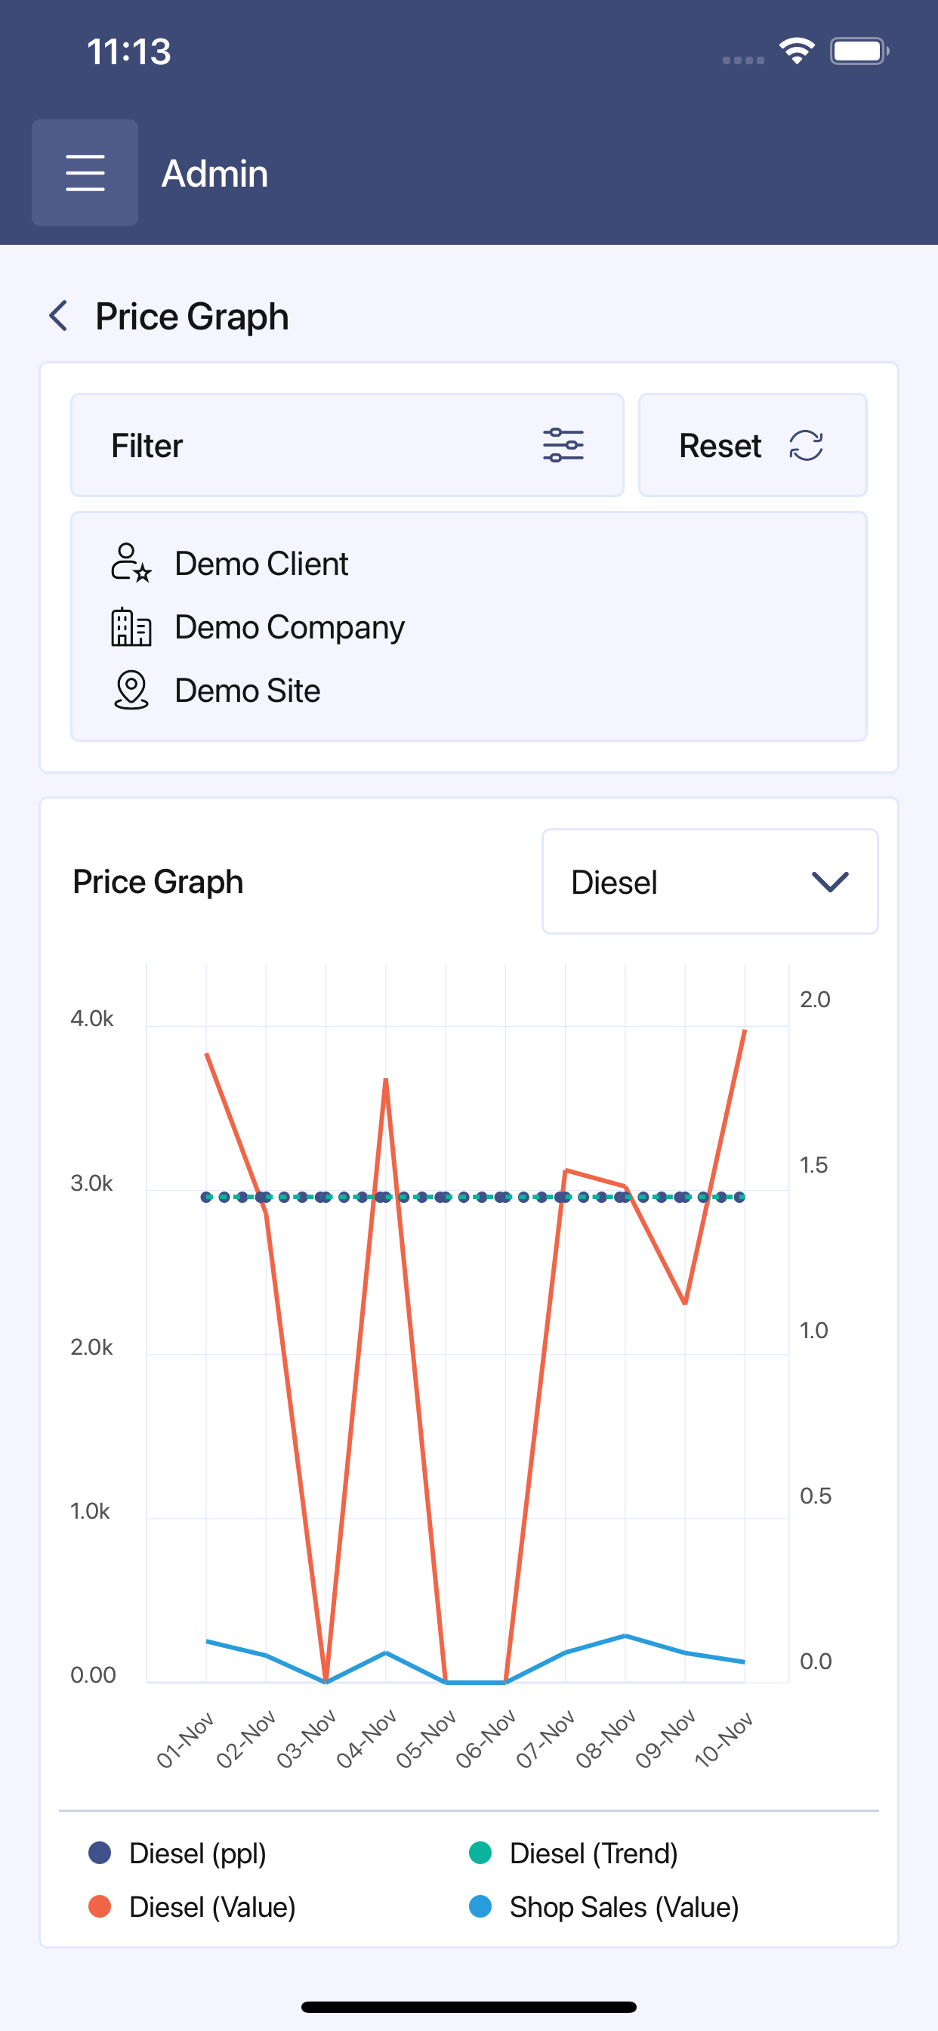Tap the battery status icon
Screen dimensions: 938x2031
pyautogui.click(x=859, y=51)
